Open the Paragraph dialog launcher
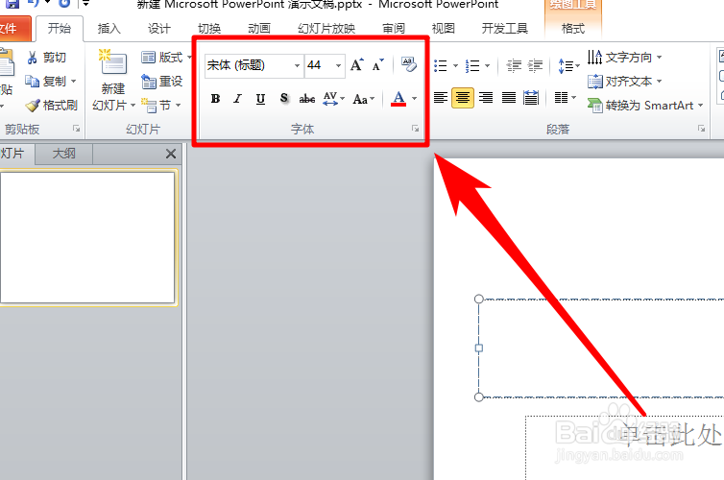Viewport: 724px width, 480px height. click(701, 129)
